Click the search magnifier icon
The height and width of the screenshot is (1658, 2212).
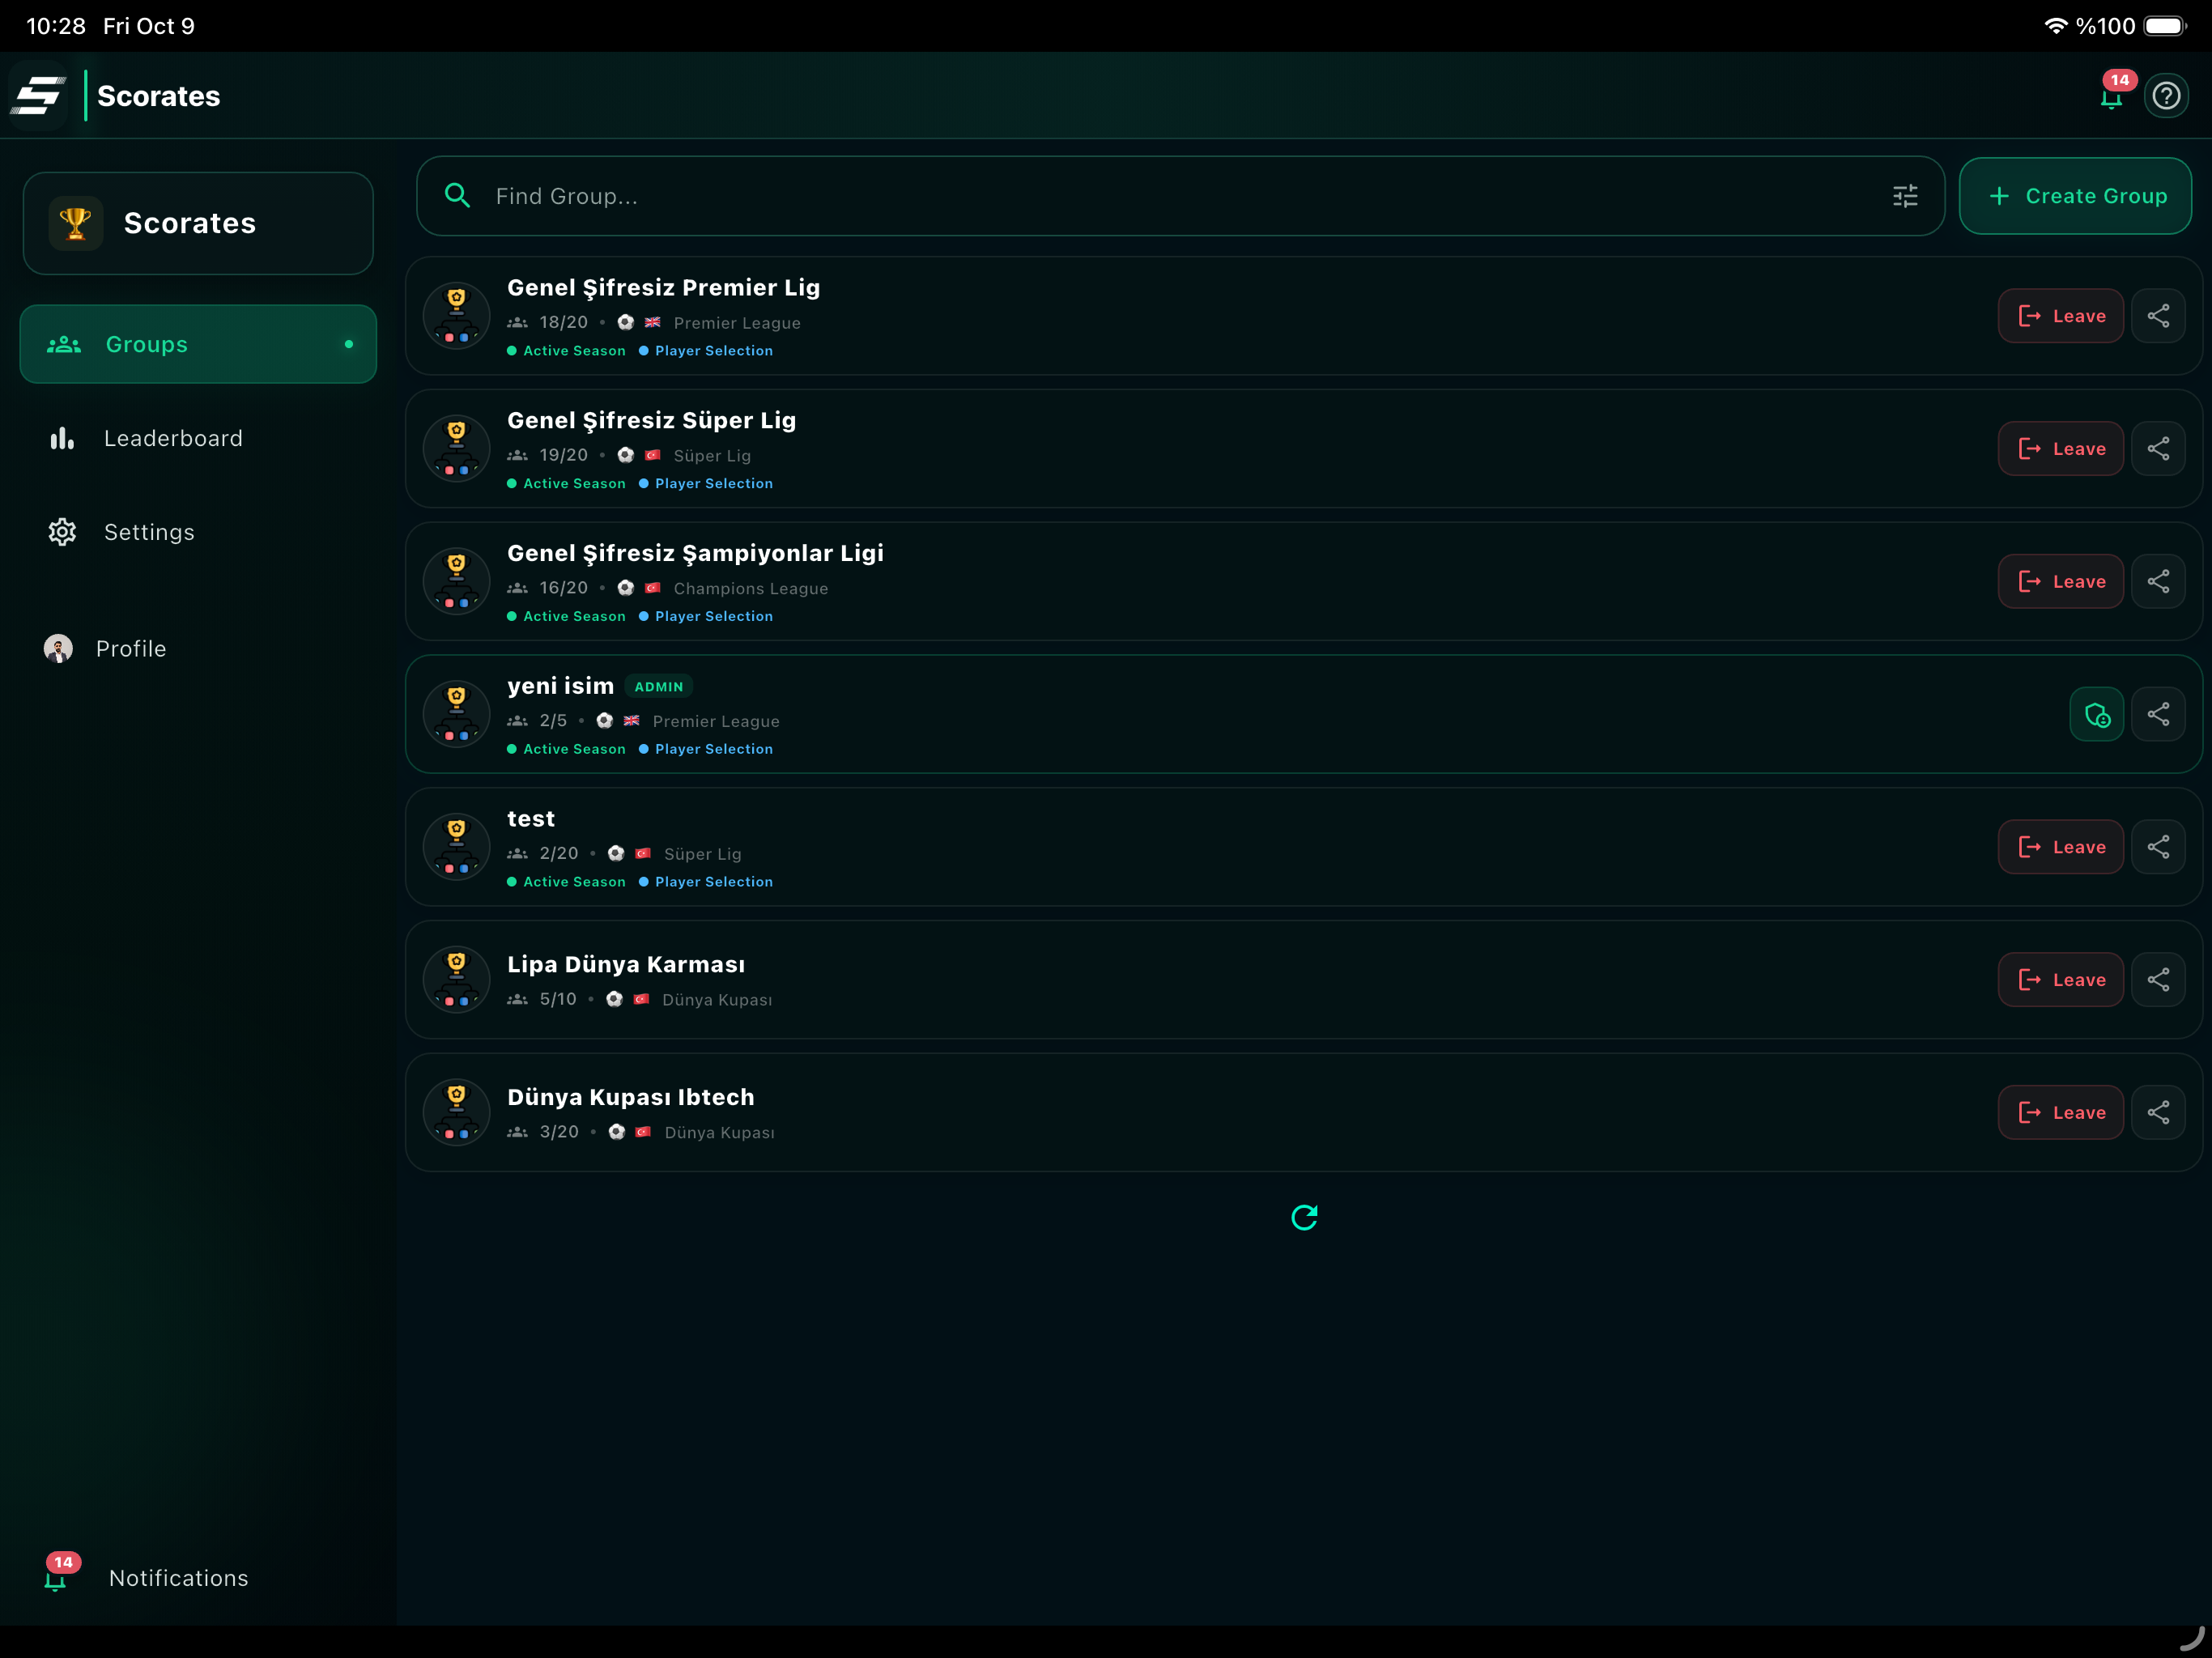[457, 196]
